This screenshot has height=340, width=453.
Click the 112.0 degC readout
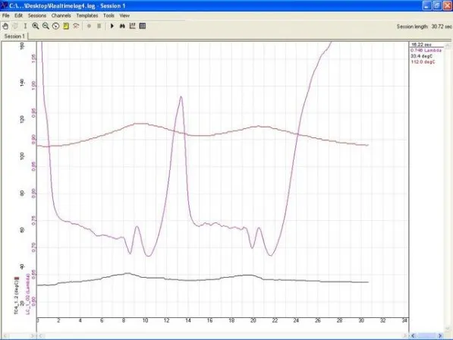[423, 61]
